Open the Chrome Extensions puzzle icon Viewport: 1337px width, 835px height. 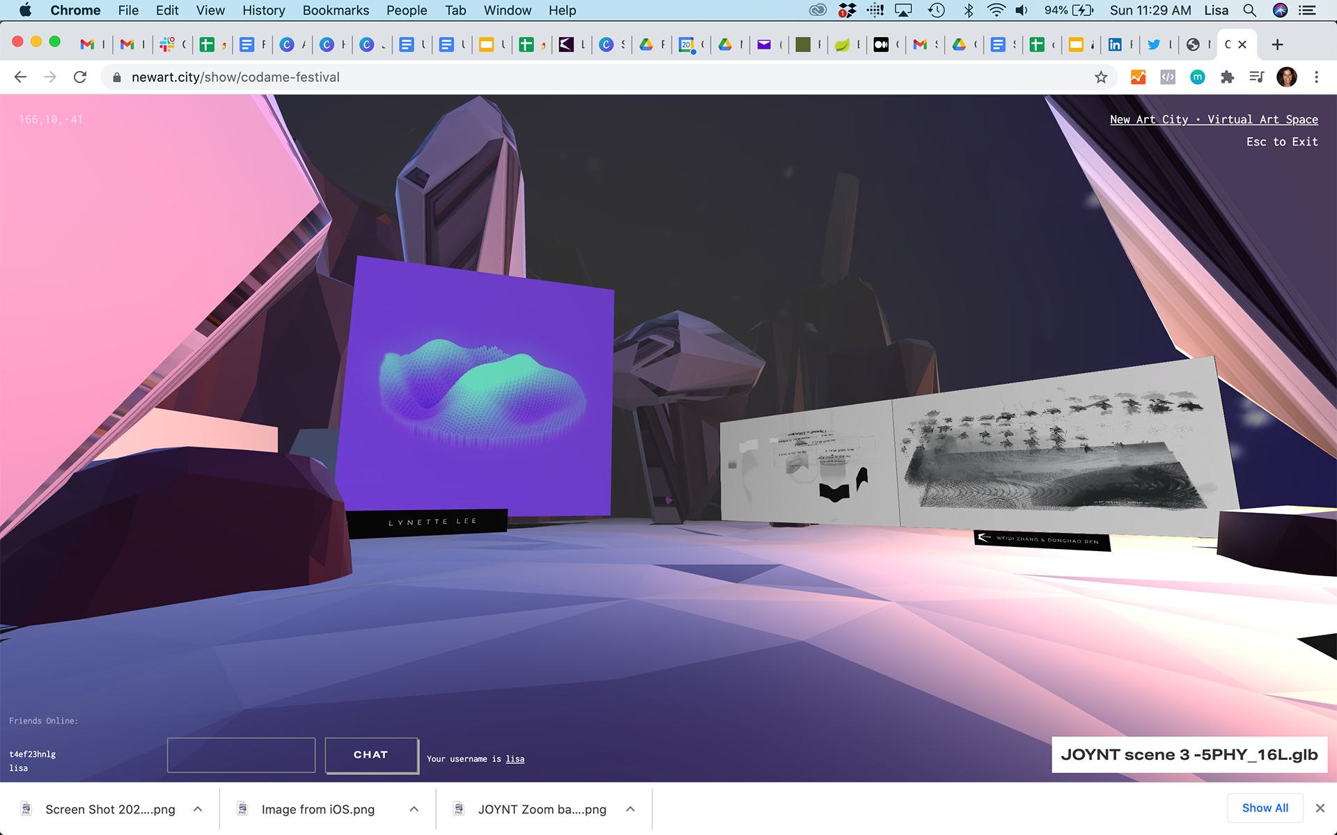pos(1227,77)
